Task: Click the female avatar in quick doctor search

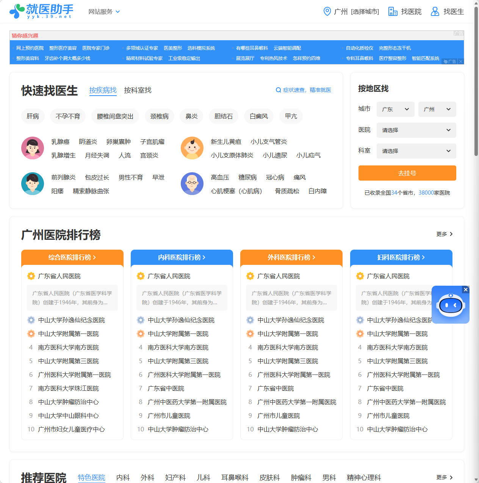Action: [33, 148]
